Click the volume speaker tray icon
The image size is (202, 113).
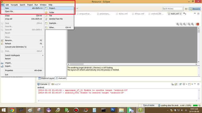pyautogui.click(x=182, y=110)
